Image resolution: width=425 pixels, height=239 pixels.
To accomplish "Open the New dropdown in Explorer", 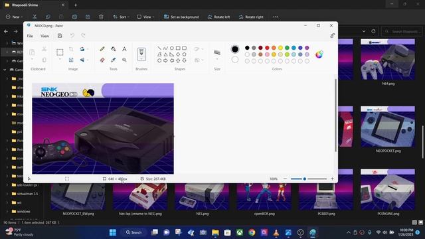I will point(14,17).
